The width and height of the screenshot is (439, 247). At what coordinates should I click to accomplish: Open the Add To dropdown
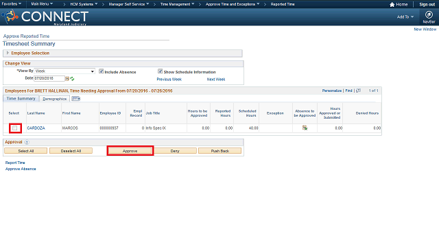pyautogui.click(x=405, y=16)
